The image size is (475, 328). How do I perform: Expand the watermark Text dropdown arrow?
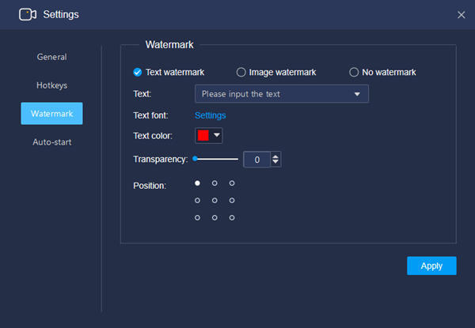(357, 94)
